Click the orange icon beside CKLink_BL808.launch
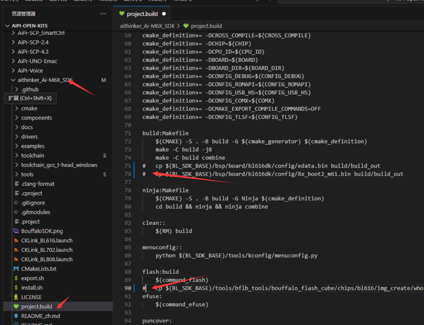The height and width of the screenshot is (325, 424). [16, 259]
